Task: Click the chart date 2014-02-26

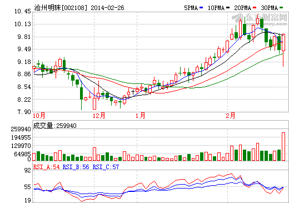Action: pyautogui.click(x=107, y=8)
